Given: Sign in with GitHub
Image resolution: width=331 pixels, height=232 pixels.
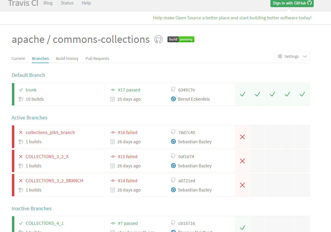Looking at the screenshot, I should pos(292,3).
